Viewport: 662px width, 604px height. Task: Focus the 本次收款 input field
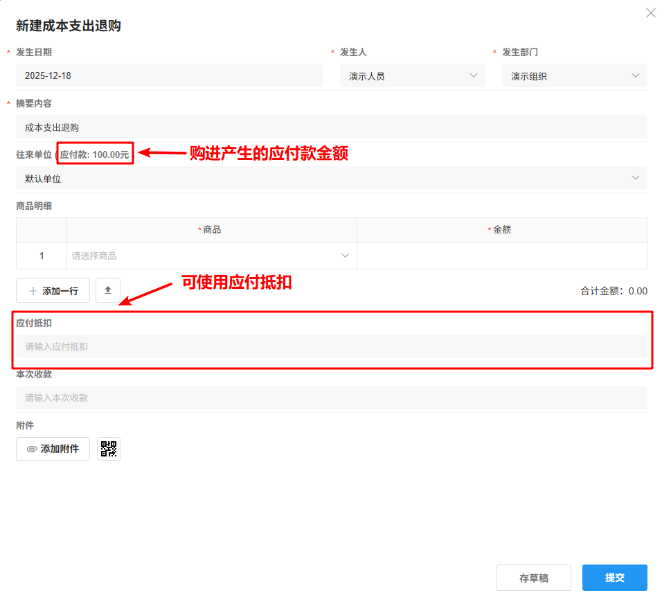coord(331,398)
